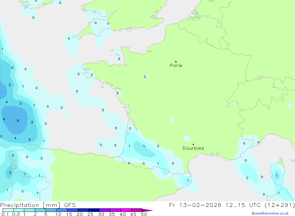Pick the 0.1–0.5 mm legend color swatch
Image resolution: width=295 pixels, height=216 pixels.
pyautogui.click(x=8, y=210)
